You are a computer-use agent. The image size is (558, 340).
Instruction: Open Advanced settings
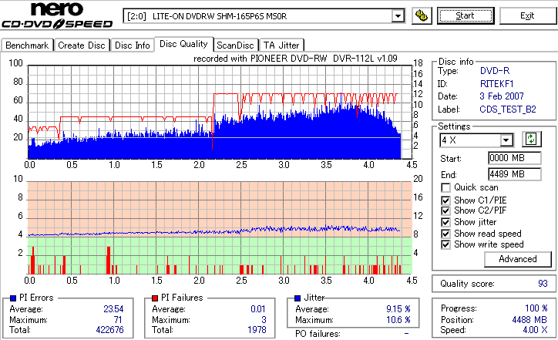coord(518,259)
